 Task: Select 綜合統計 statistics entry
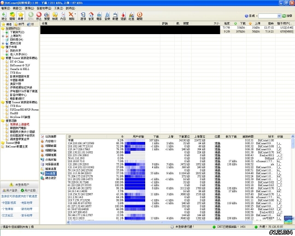tap(51, 178)
